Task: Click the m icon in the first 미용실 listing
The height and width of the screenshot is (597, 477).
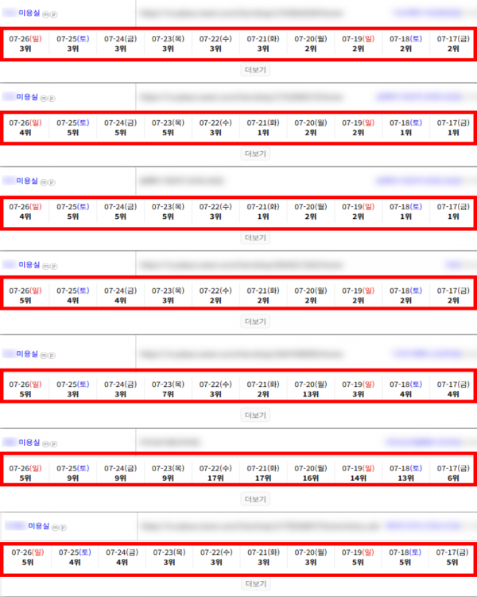Action: tap(46, 14)
